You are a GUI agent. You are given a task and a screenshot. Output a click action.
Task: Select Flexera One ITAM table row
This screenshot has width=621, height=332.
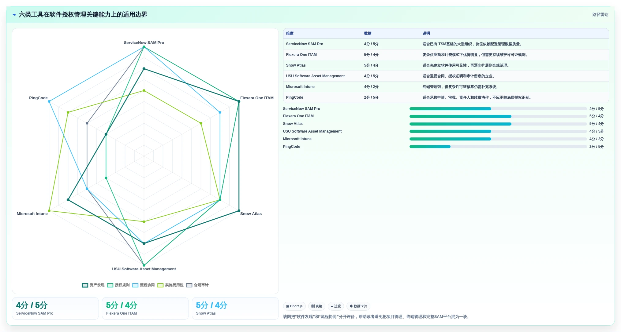446,55
